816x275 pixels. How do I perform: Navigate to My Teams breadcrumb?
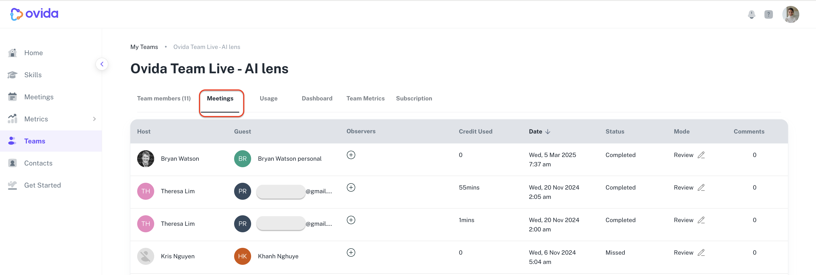pyautogui.click(x=144, y=47)
